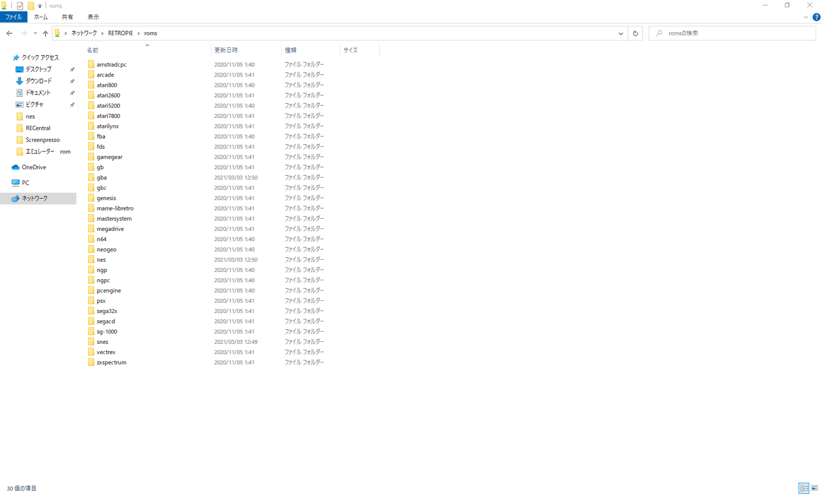Click the New Folder icon in the title bar
The width and height of the screenshot is (822, 494).
(x=31, y=6)
